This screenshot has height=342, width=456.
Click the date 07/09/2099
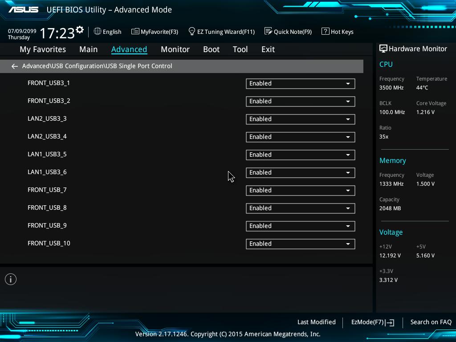(22, 31)
